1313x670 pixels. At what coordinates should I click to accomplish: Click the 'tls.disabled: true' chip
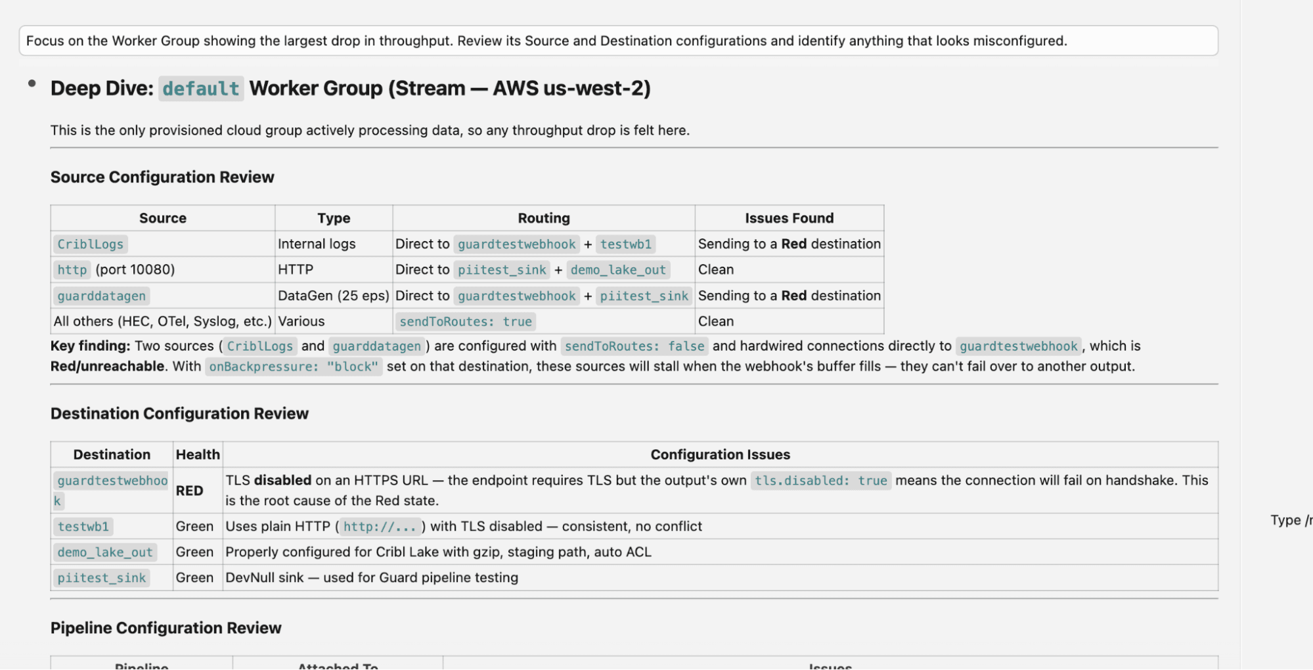pyautogui.click(x=821, y=481)
